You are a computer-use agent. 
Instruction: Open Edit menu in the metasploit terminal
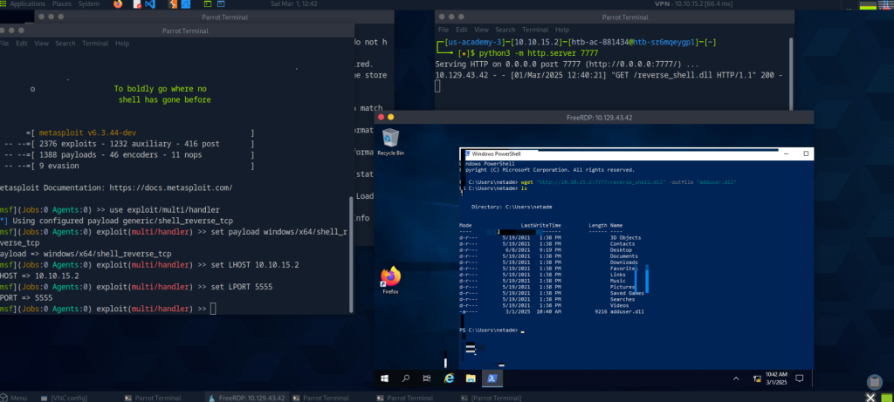[x=21, y=44]
